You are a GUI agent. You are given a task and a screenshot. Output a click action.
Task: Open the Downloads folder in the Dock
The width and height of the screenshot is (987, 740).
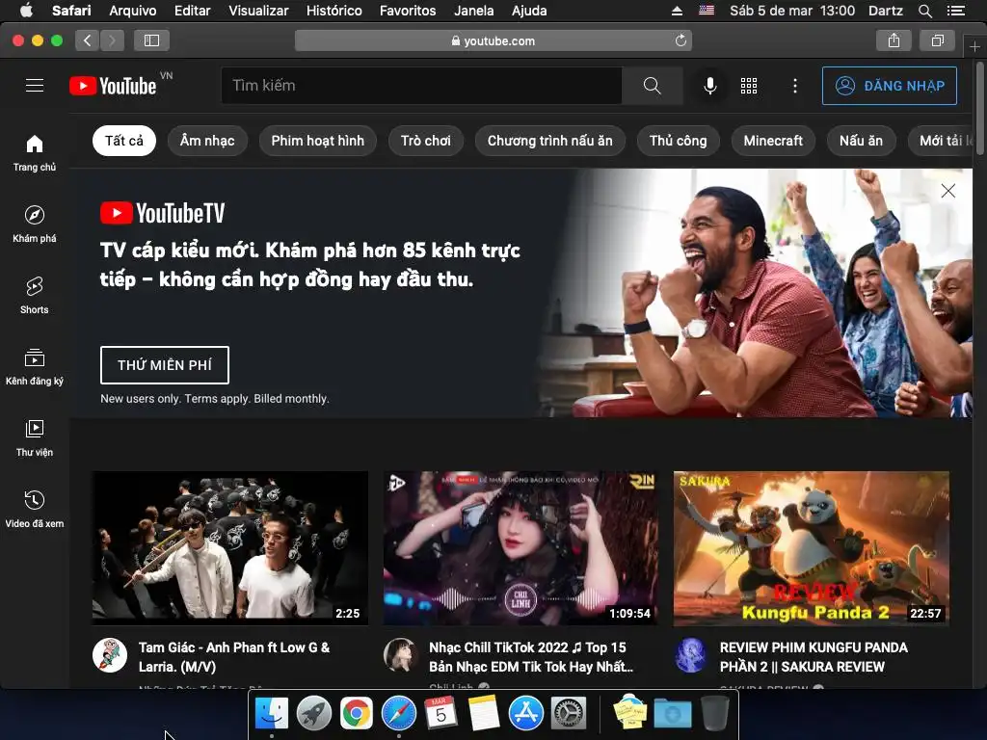tap(672, 714)
